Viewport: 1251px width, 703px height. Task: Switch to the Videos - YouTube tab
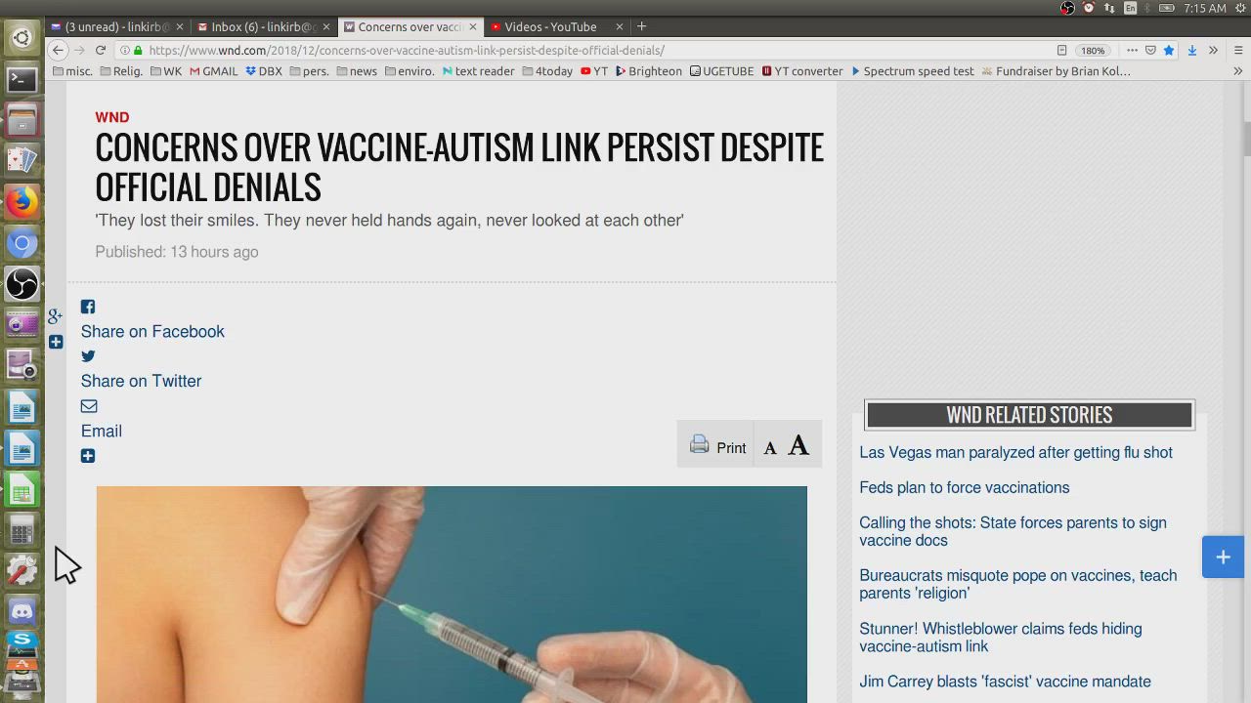pyautogui.click(x=550, y=26)
